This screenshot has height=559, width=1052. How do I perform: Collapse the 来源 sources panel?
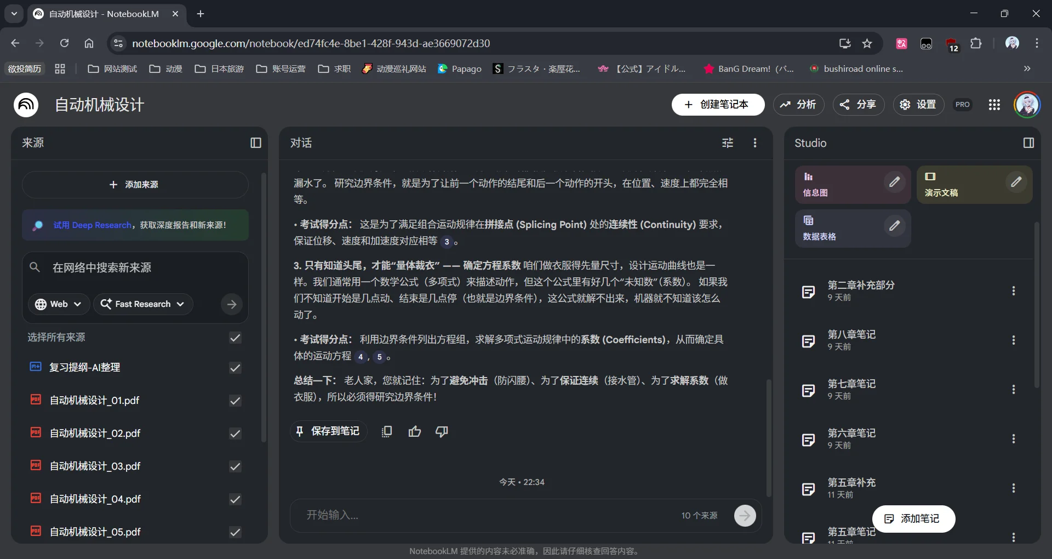click(x=255, y=143)
